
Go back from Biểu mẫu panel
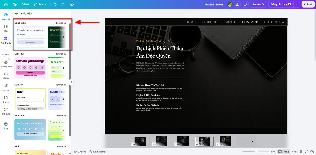click(x=16, y=14)
